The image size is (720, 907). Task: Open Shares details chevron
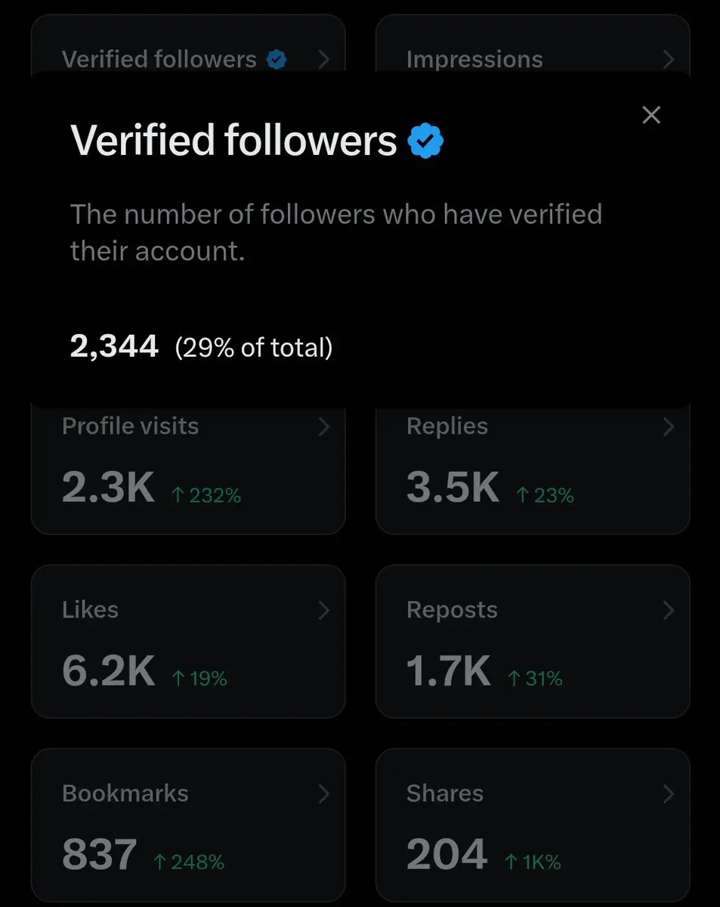[668, 794]
